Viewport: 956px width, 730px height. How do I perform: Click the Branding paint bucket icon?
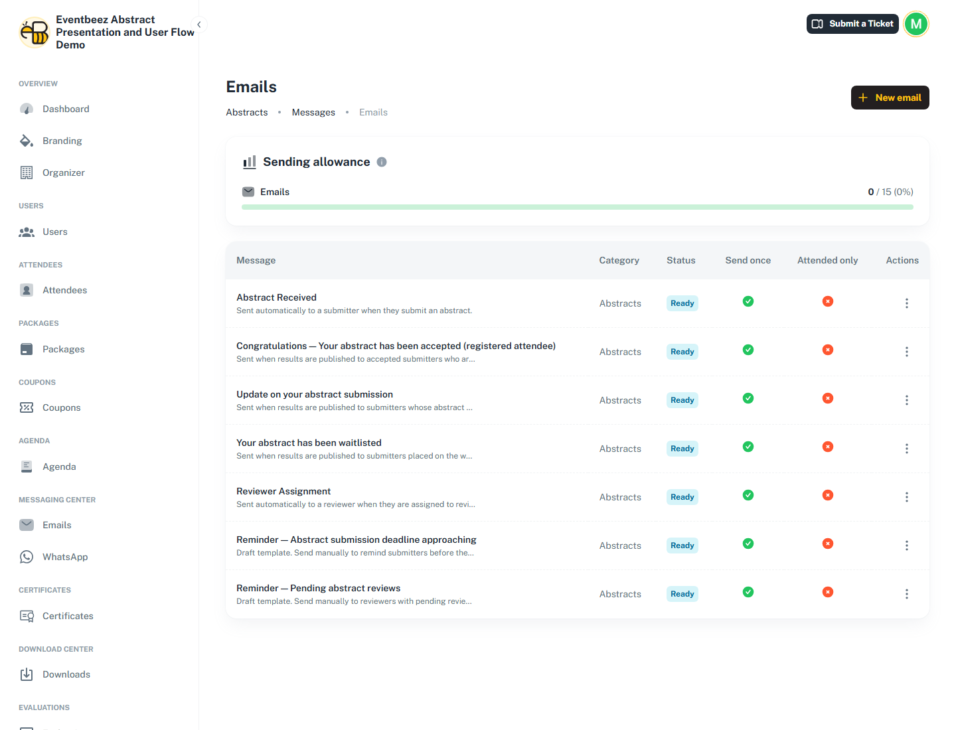[x=27, y=141]
